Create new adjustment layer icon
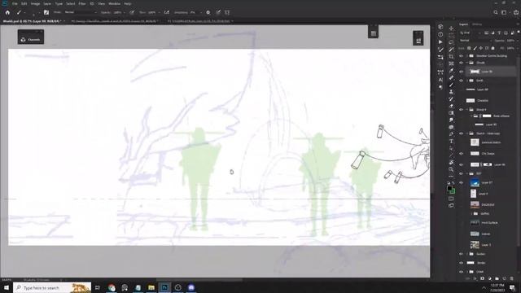This screenshot has width=521, height=293. (x=490, y=278)
